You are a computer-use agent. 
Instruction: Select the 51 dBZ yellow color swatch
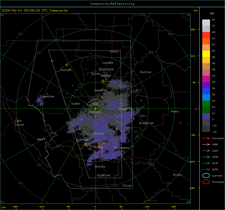click(206, 54)
